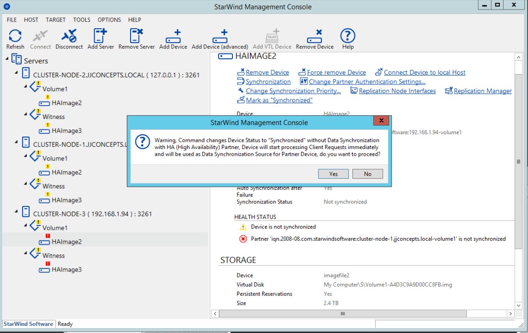Click the Volume1 target icon under CLUSTER-NODE-2
Image resolution: width=528 pixels, height=333 pixels.
click(x=35, y=86)
